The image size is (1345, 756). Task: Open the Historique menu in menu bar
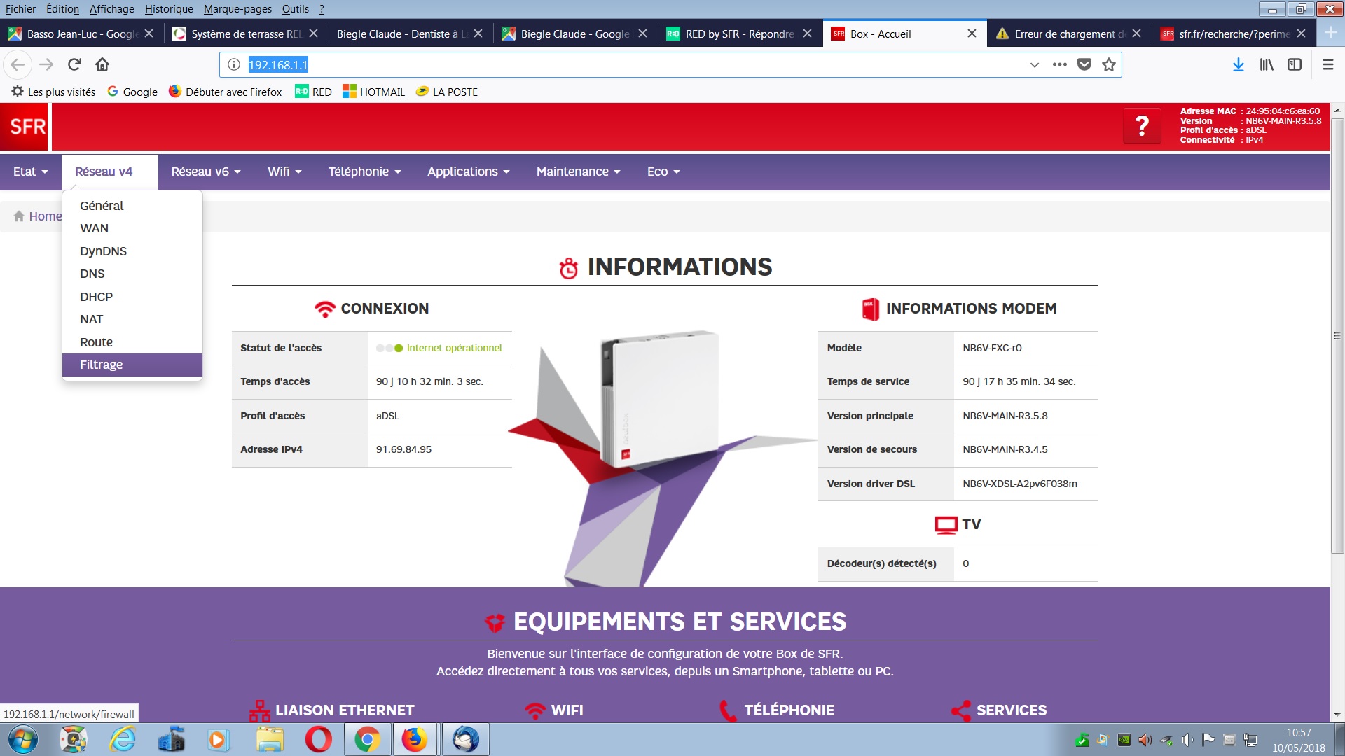coord(169,9)
